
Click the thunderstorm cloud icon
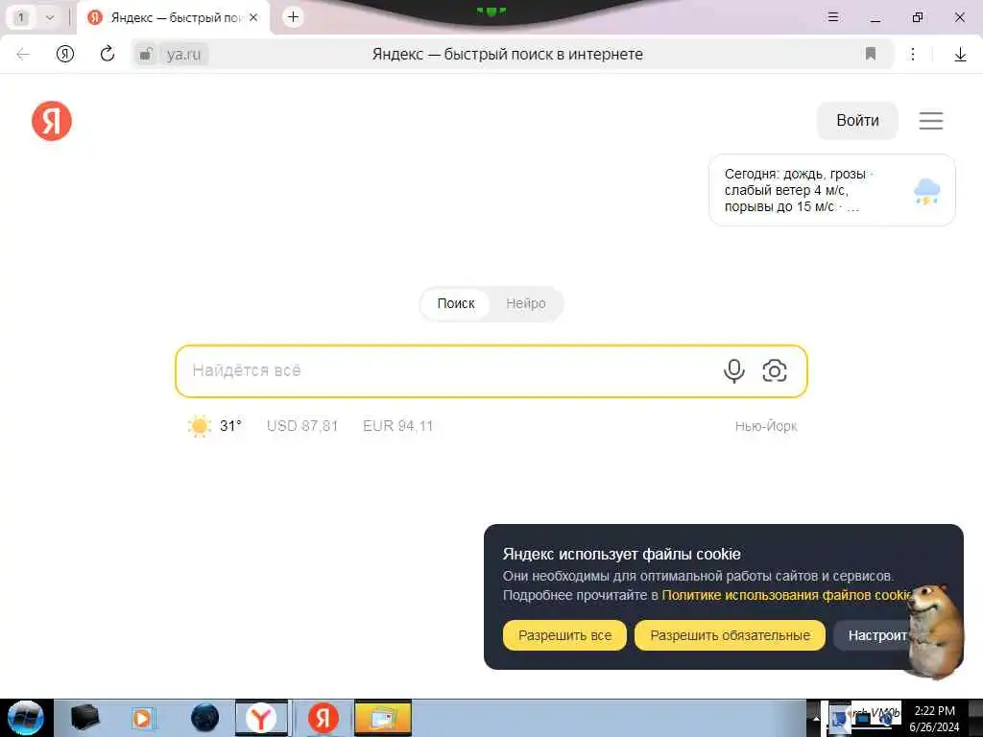tap(926, 191)
